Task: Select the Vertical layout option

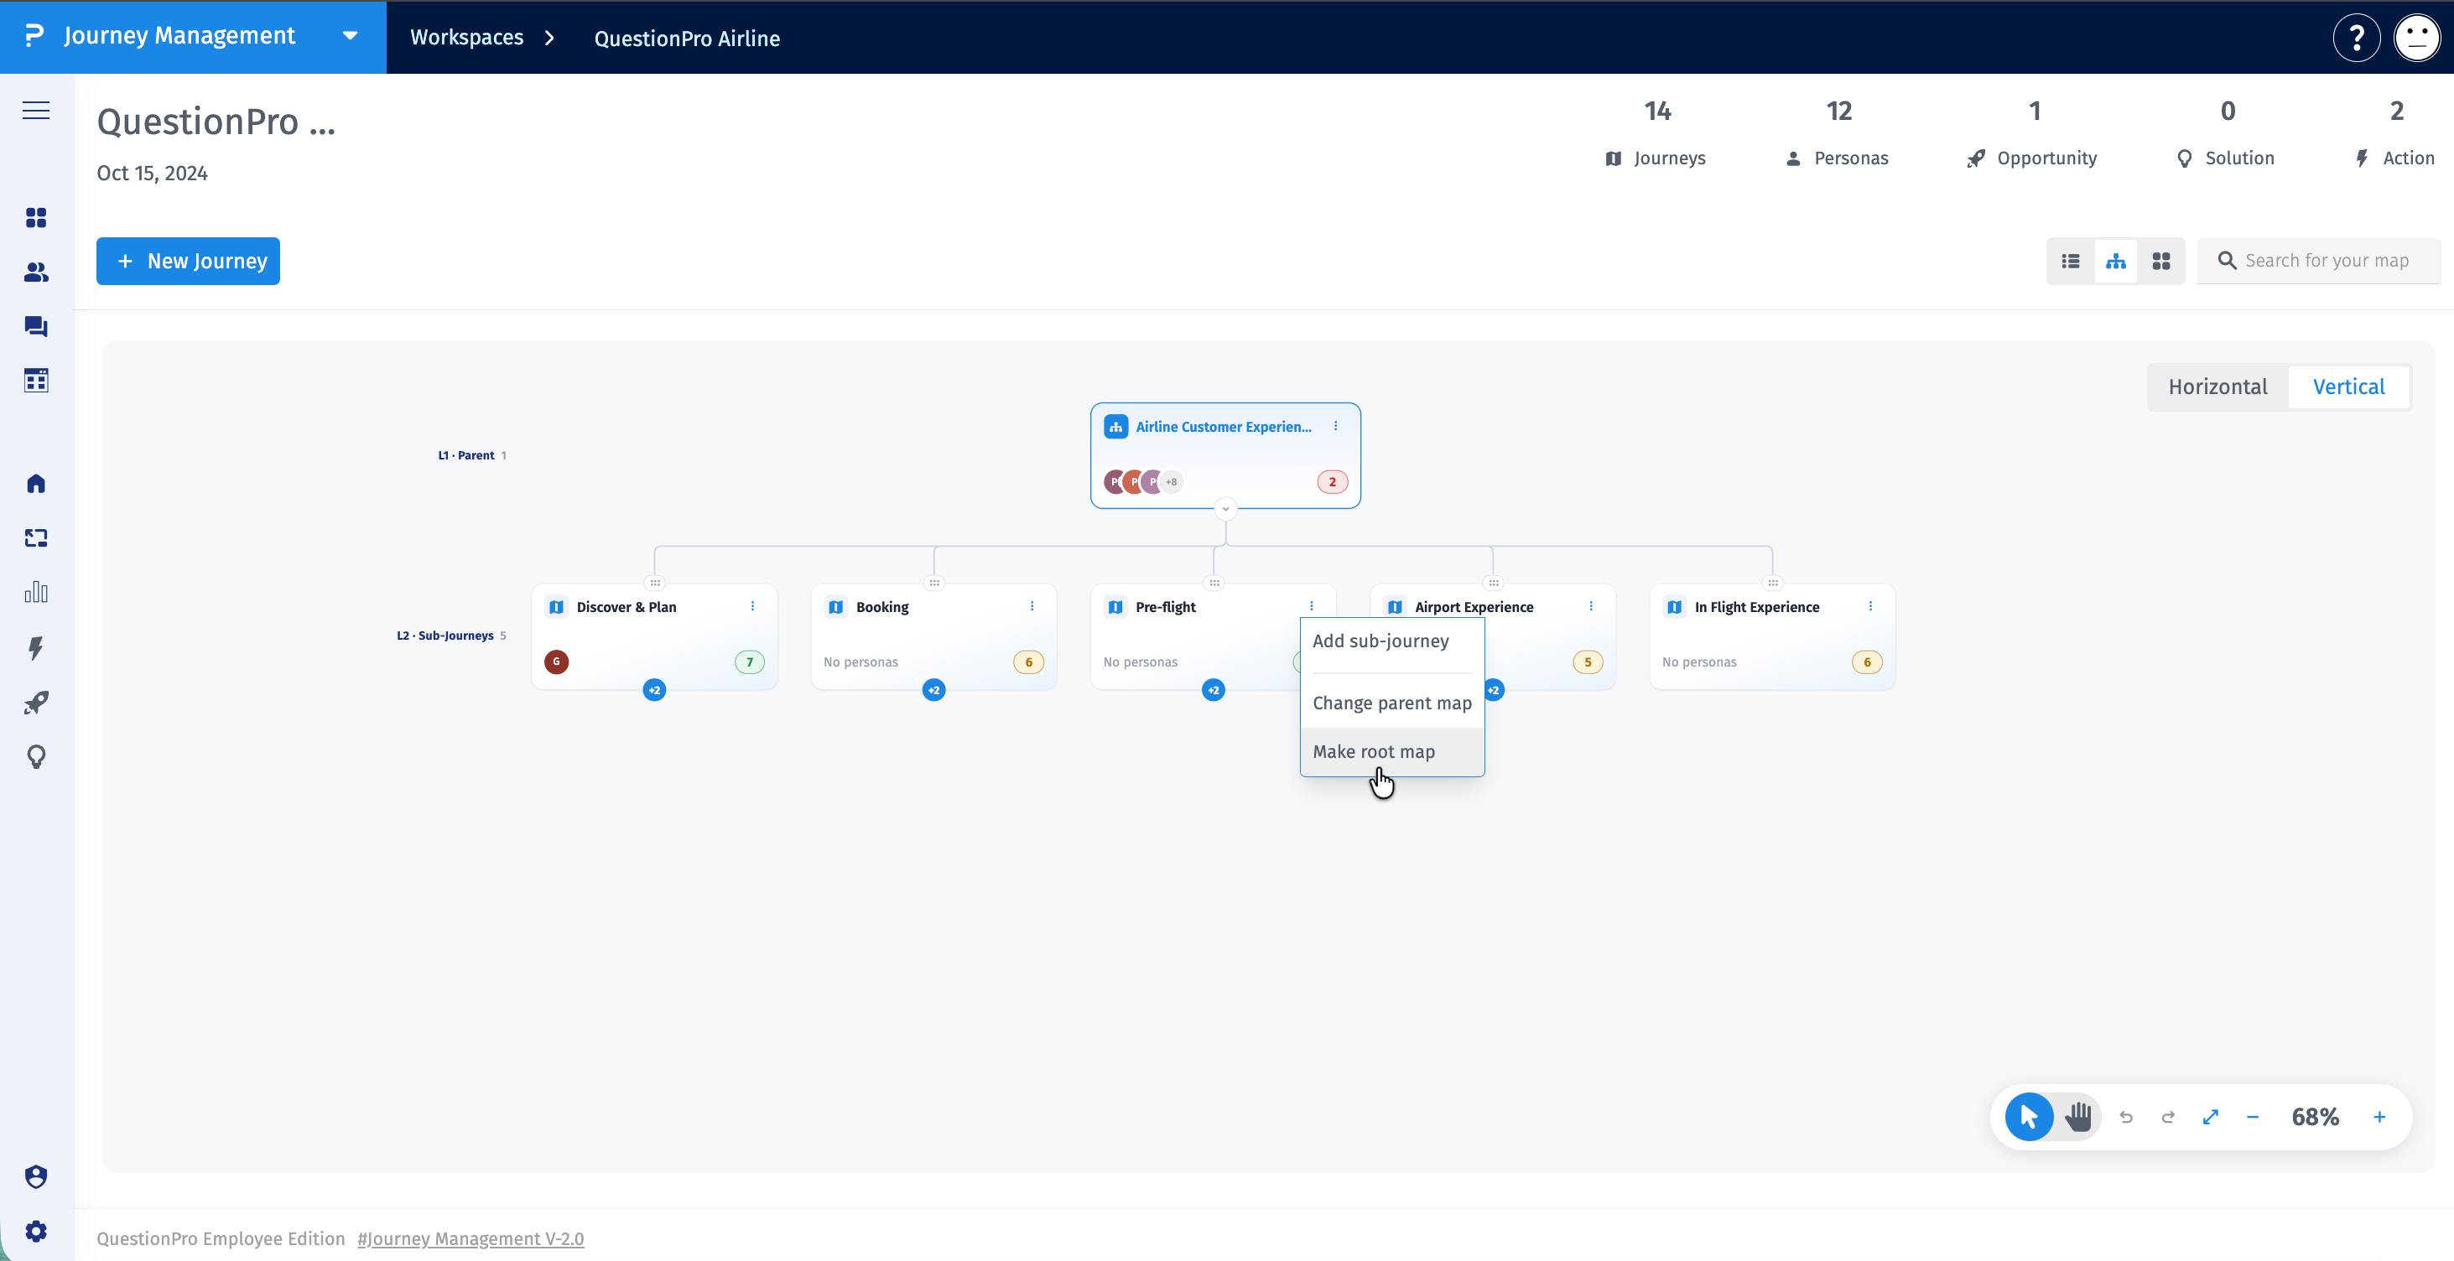Action: click(x=2348, y=387)
